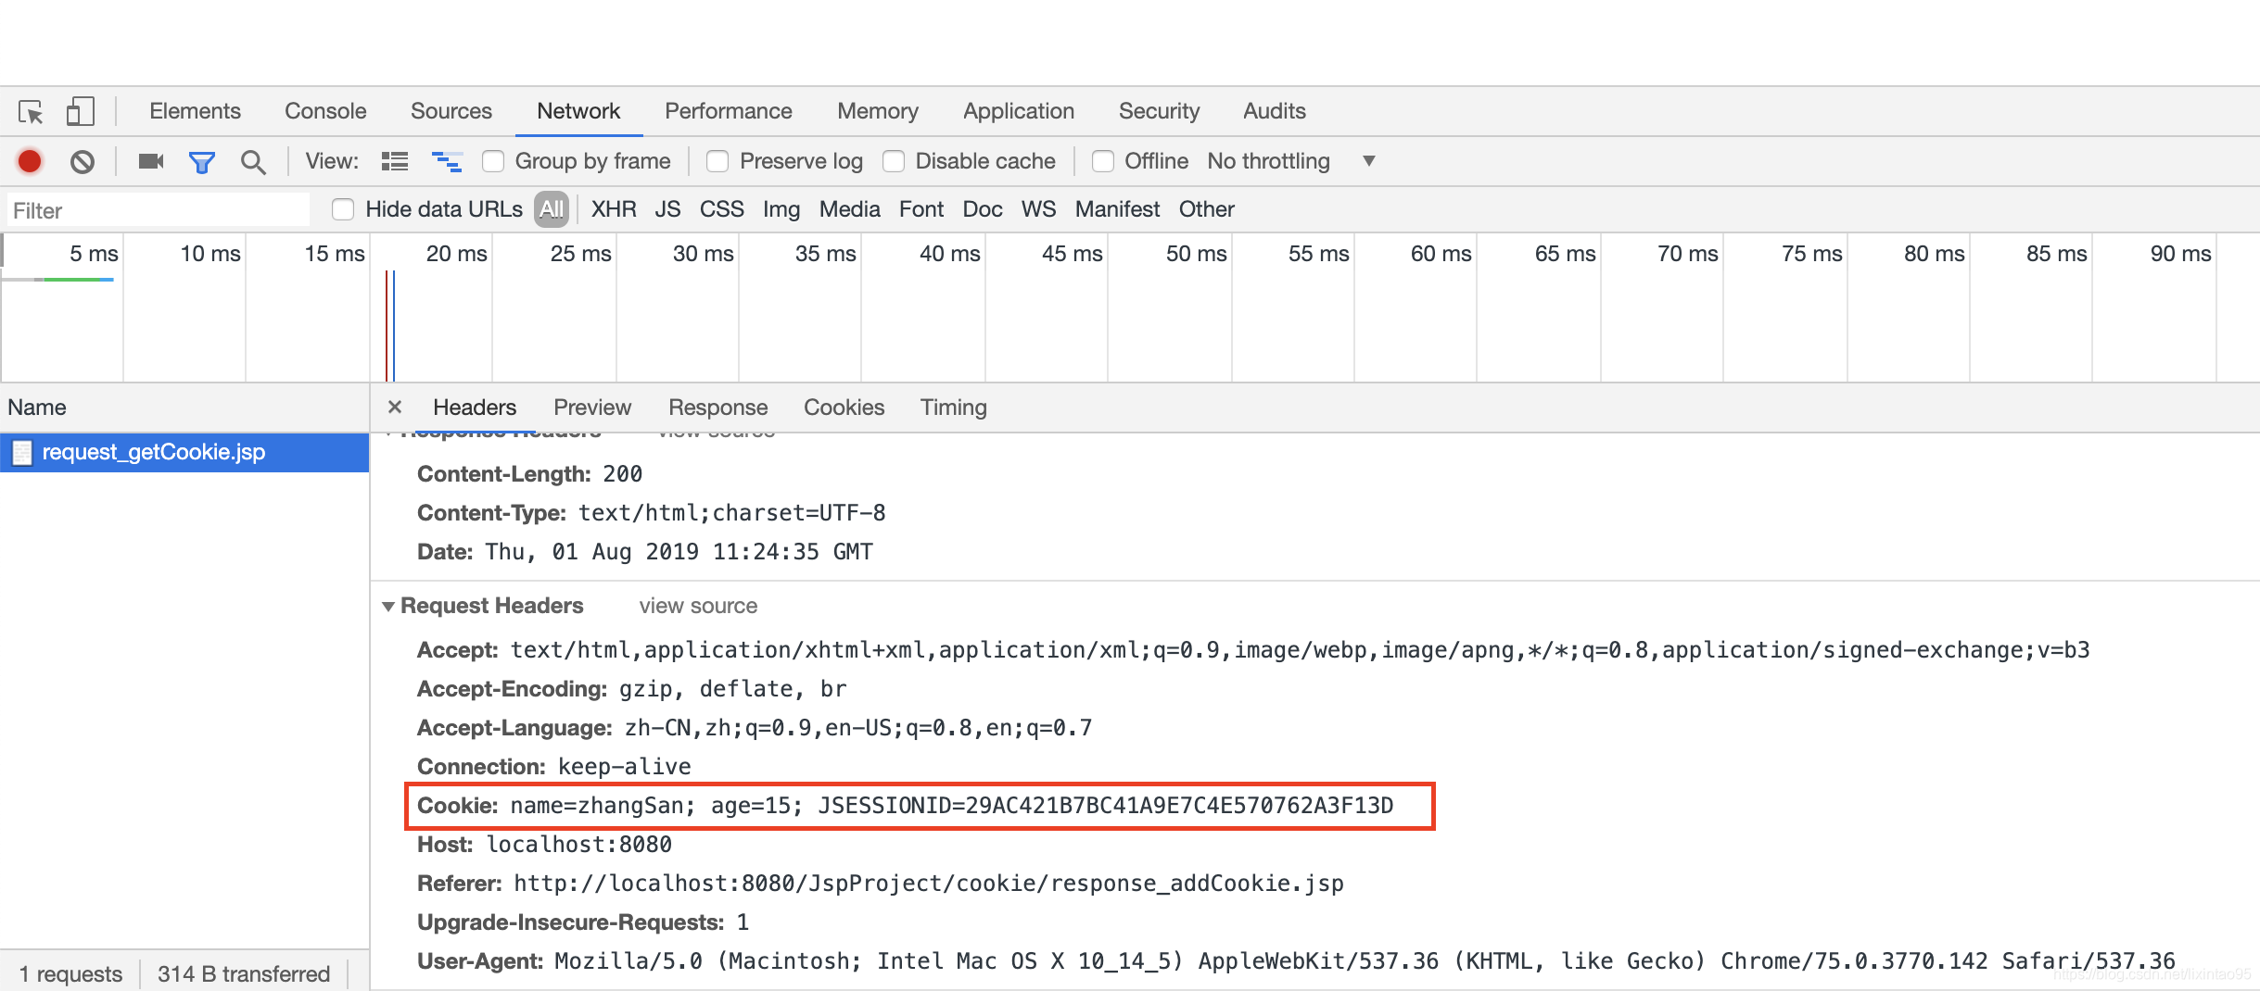Focus the Filter text field
This screenshot has width=2260, height=991.
point(159,210)
